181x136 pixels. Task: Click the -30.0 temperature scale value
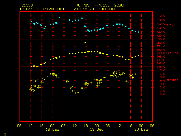point(161,39)
